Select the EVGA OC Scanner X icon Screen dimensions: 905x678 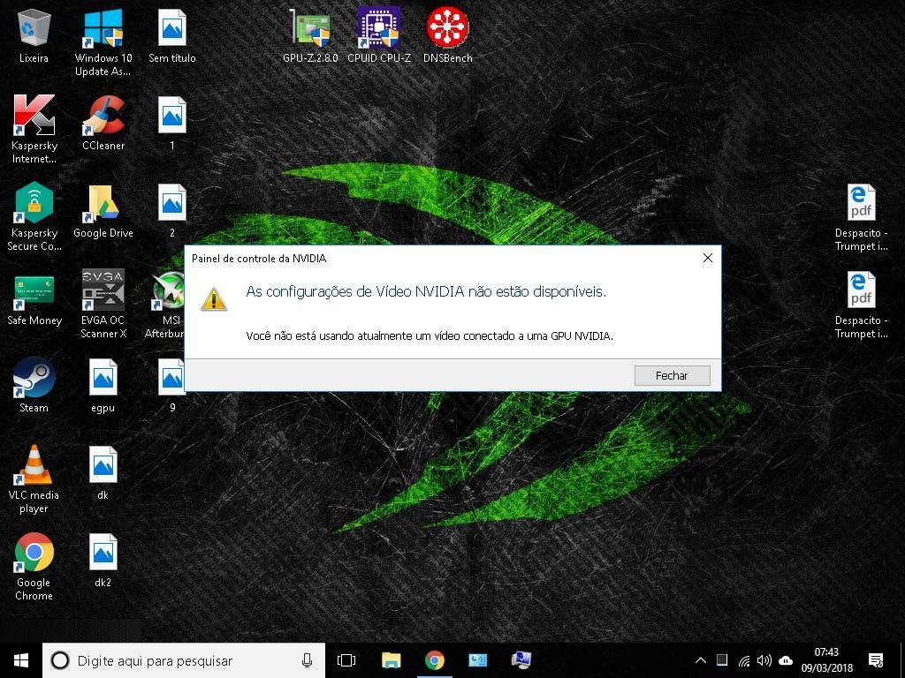coord(103,305)
